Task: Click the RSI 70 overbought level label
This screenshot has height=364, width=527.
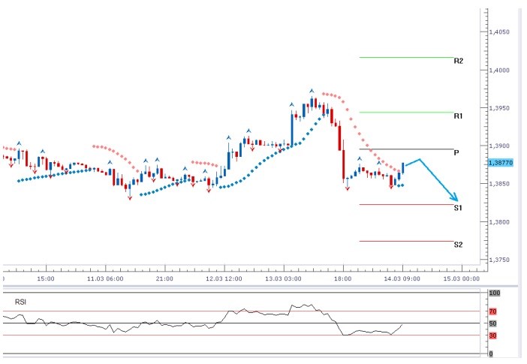Action: tap(492, 311)
